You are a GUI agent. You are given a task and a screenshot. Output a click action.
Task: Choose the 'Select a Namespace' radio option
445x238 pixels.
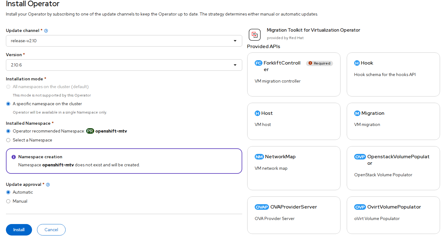pyautogui.click(x=8, y=140)
